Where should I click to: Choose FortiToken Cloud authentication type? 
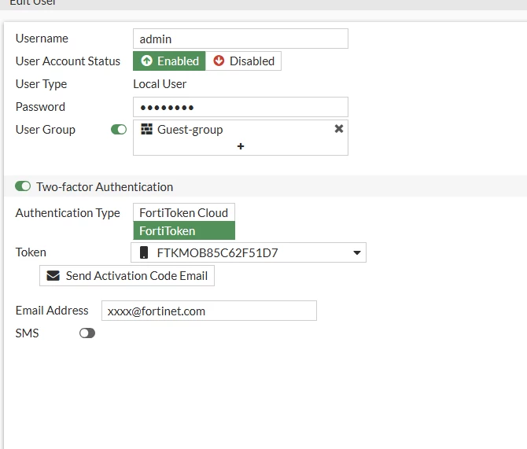click(184, 213)
